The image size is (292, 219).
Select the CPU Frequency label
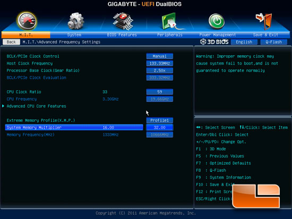coord(22,99)
